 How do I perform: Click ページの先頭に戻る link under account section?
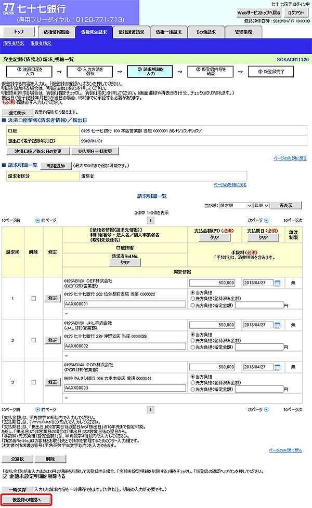[x=290, y=158]
